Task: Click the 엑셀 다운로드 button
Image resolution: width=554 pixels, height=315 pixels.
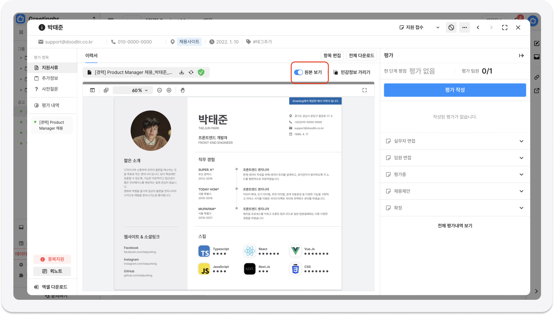Action: coord(51,287)
